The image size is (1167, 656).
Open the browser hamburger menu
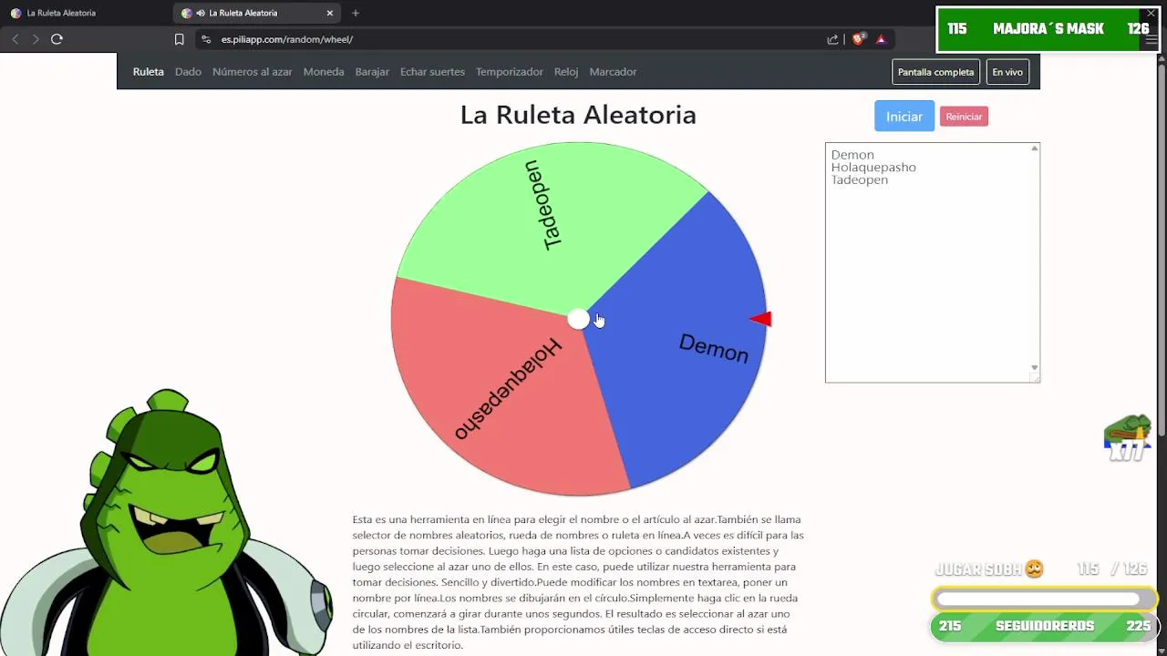pos(1152,39)
